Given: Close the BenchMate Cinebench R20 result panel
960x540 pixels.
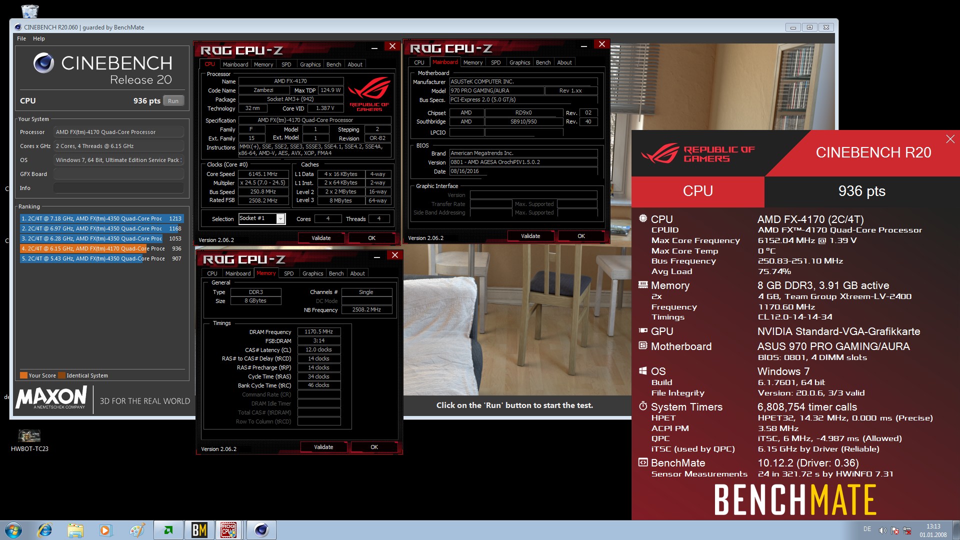Looking at the screenshot, I should [x=950, y=139].
